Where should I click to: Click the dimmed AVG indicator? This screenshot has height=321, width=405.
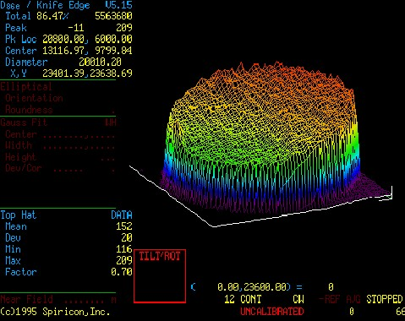coord(353,299)
